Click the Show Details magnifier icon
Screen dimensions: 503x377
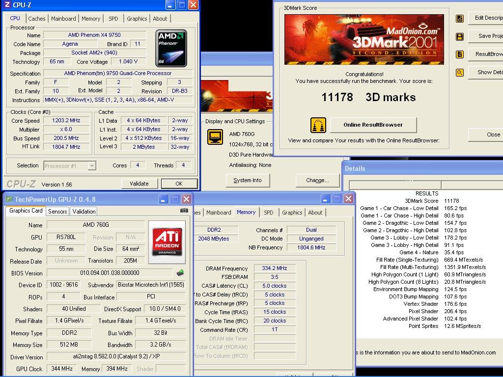pyautogui.click(x=460, y=73)
